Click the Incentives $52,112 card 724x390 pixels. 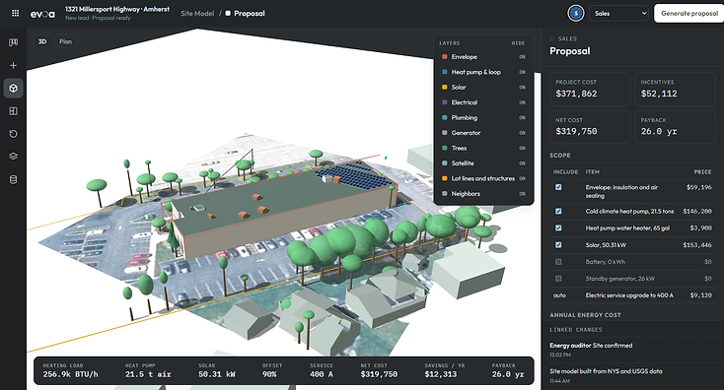[675, 89]
